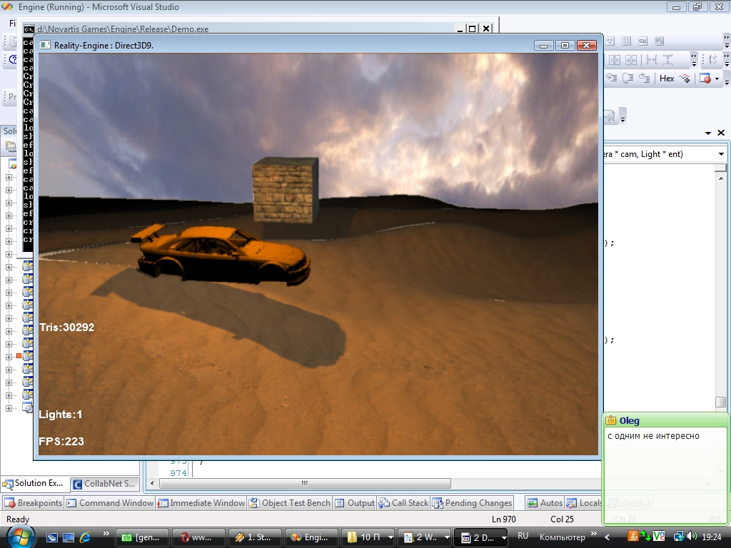This screenshot has width=731, height=548.
Task: Click the RU language indicator in taskbar
Action: click(x=523, y=537)
